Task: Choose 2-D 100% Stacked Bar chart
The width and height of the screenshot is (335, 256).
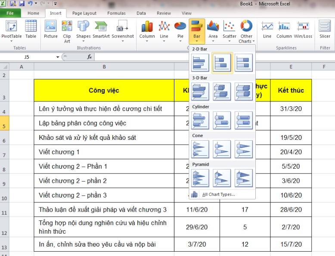Action: [244, 62]
